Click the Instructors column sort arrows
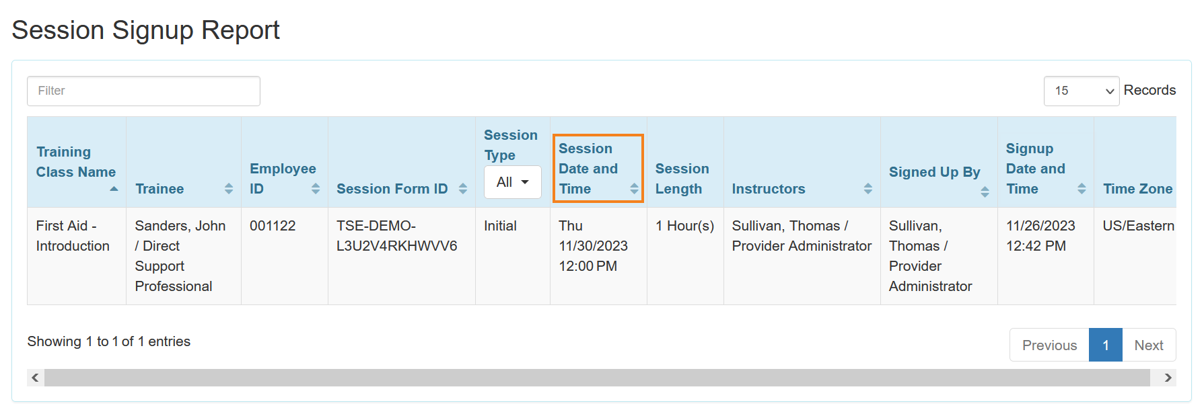The width and height of the screenshot is (1204, 416). (868, 189)
